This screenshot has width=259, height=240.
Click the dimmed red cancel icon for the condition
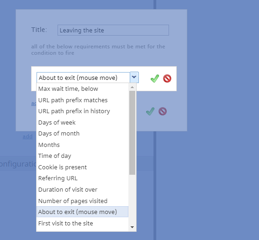point(163,111)
